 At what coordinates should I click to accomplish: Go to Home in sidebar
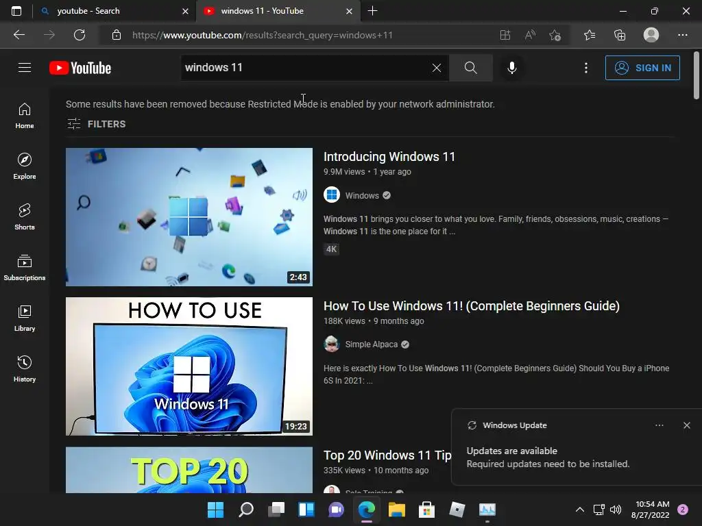[x=25, y=116]
